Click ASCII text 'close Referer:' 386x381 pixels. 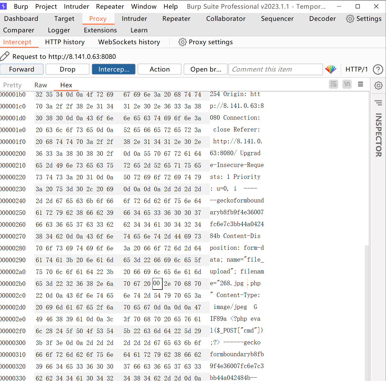coord(237,130)
